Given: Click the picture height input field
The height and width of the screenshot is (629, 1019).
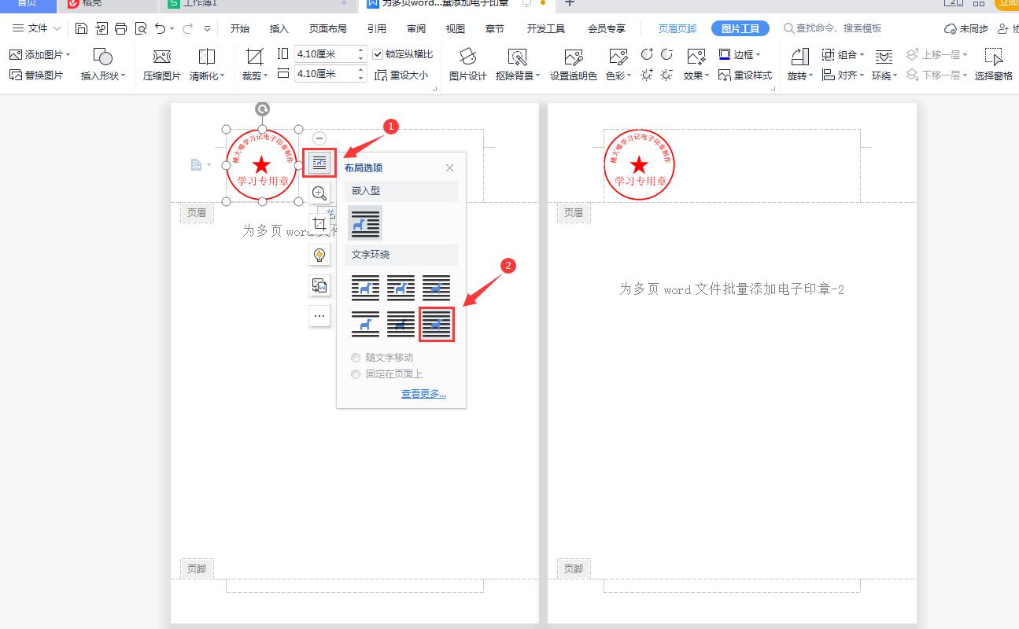Looking at the screenshot, I should [330, 54].
